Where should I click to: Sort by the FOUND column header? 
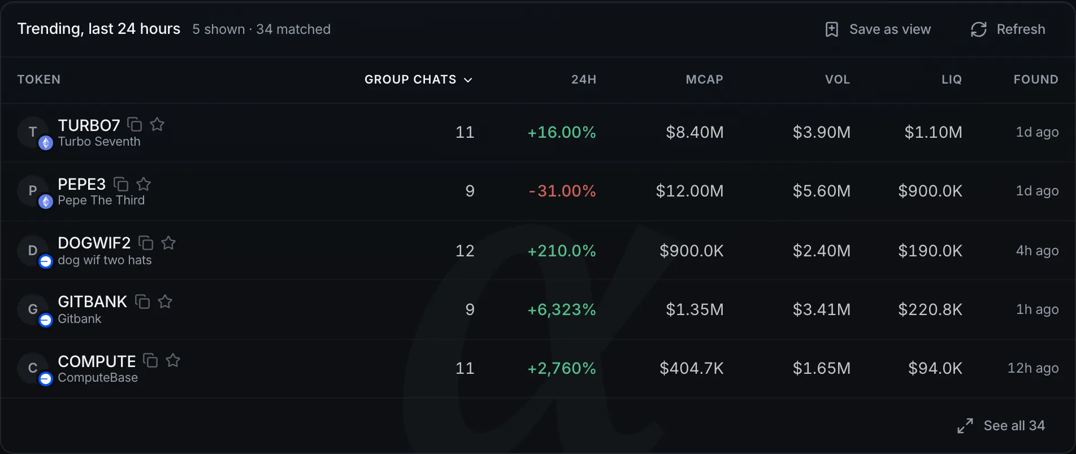[x=1036, y=80]
